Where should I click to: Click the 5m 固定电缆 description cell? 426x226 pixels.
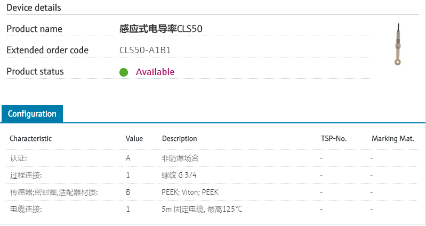point(202,209)
